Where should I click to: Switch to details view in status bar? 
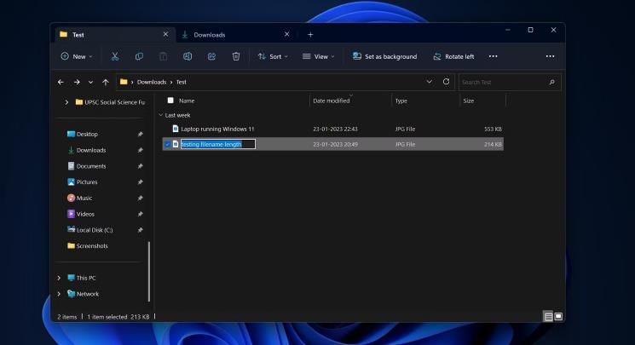click(548, 317)
